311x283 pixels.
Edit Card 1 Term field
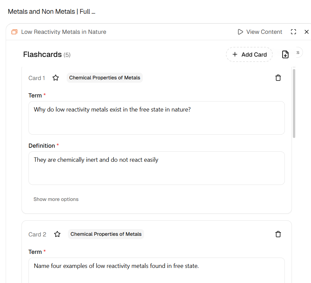157,118
